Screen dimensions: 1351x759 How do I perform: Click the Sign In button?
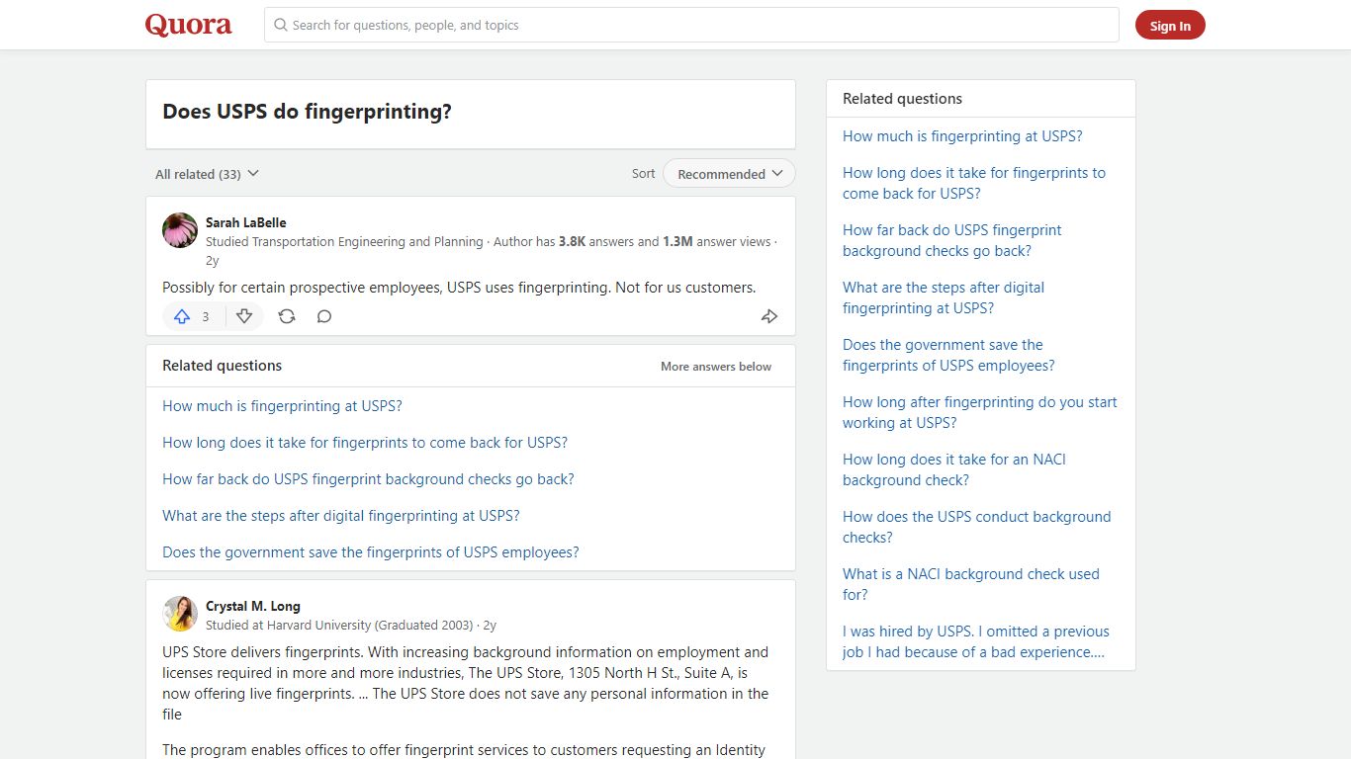click(1170, 26)
